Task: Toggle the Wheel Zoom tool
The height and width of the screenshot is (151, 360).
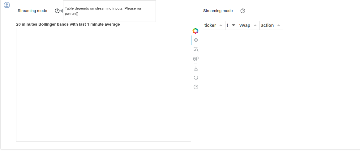Action: (196, 59)
